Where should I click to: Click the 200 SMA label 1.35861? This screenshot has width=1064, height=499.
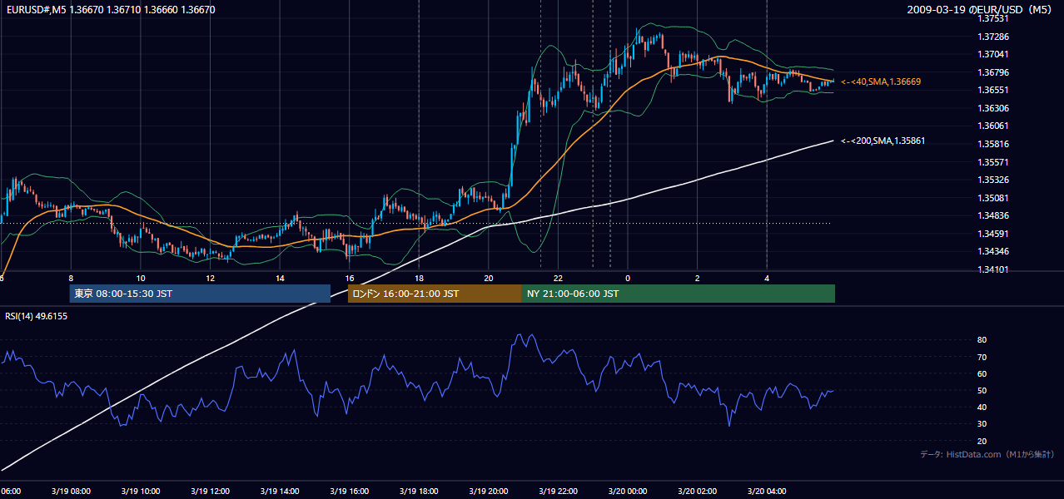pos(883,141)
